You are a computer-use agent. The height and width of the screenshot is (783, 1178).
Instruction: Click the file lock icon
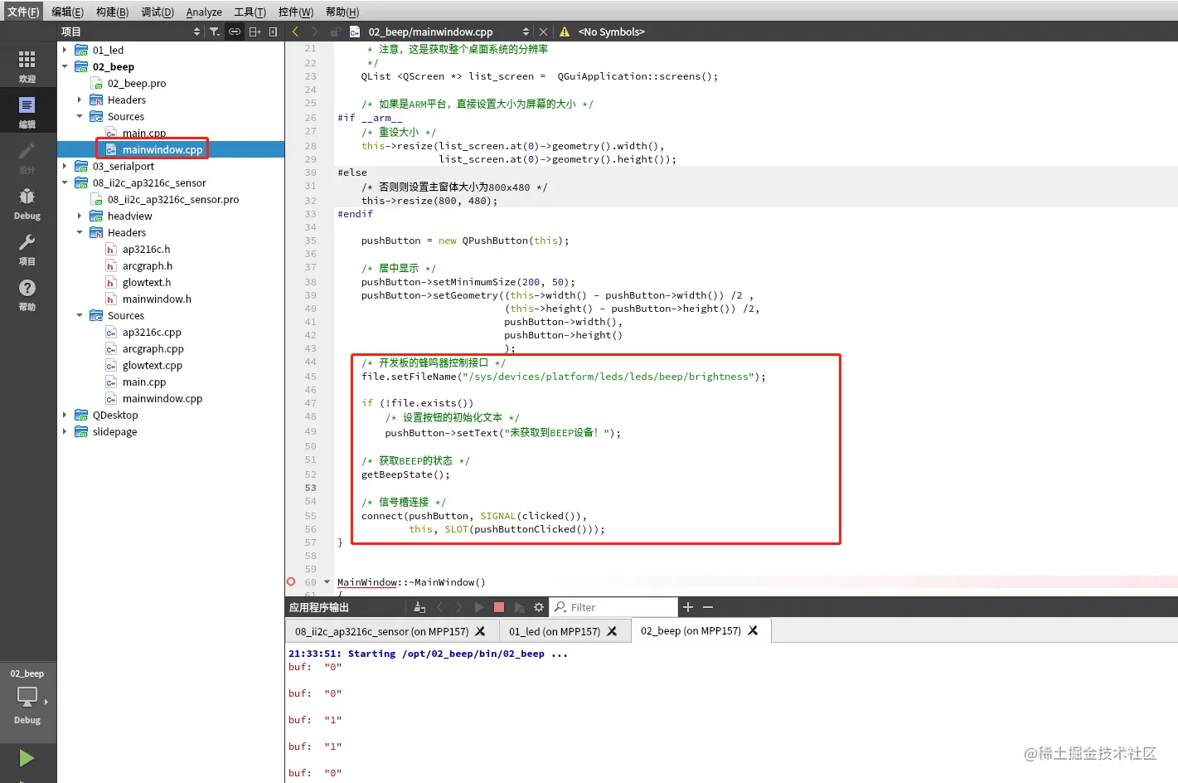point(335,32)
